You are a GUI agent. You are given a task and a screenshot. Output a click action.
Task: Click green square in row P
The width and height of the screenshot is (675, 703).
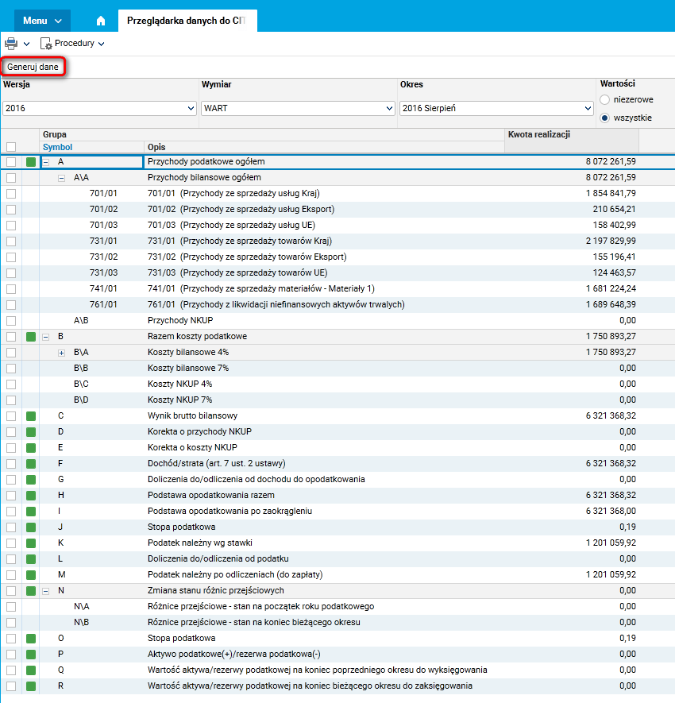(31, 655)
